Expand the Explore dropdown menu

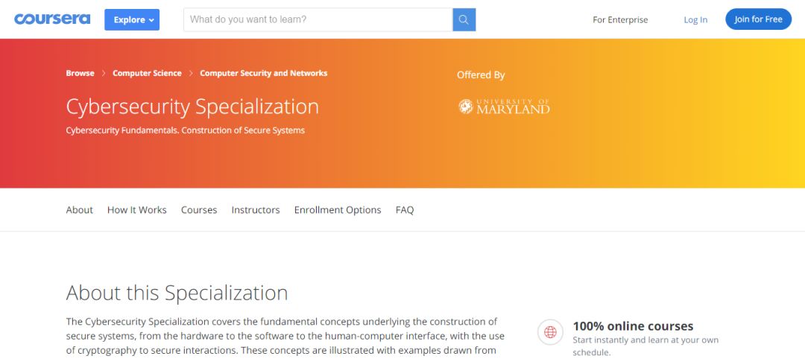click(x=132, y=19)
